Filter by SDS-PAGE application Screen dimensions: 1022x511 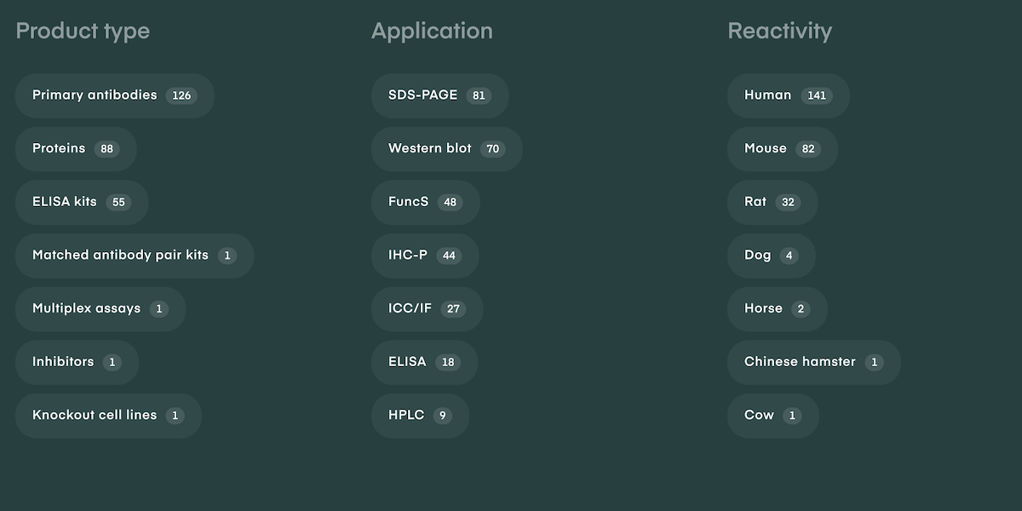click(439, 95)
